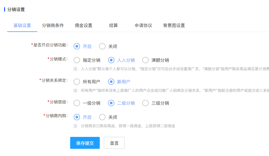Select the 结算 tab
The image size is (269, 156).
point(113,25)
